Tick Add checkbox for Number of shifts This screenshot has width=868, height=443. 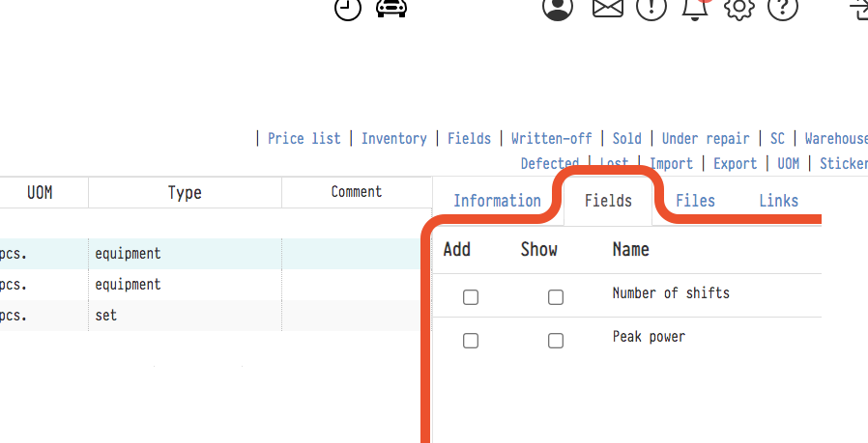click(471, 297)
